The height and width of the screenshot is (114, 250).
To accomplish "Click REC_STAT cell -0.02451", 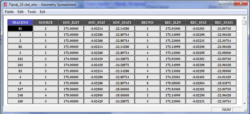I will click(198, 77).
